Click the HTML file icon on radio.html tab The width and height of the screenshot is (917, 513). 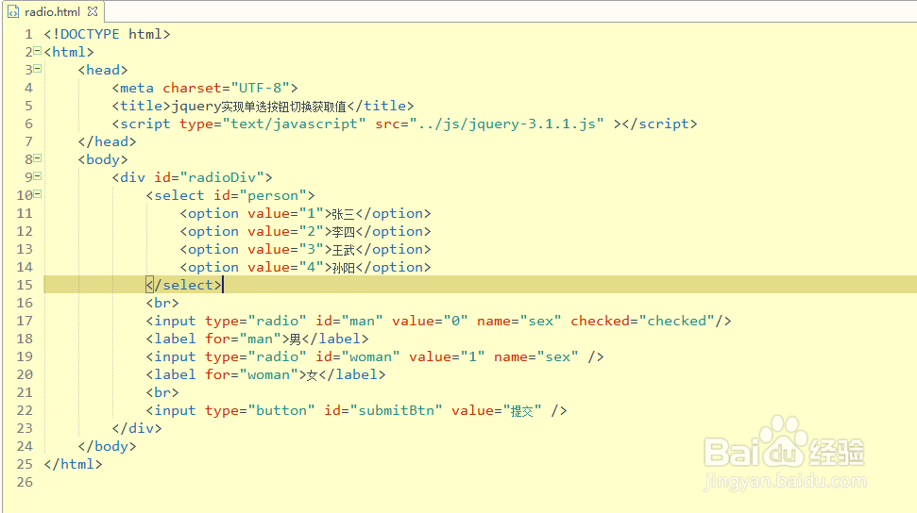pos(13,11)
